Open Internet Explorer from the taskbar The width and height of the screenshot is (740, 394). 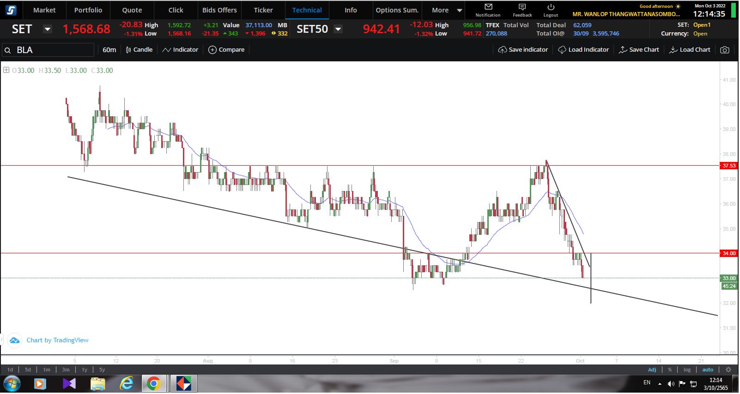[x=126, y=383]
